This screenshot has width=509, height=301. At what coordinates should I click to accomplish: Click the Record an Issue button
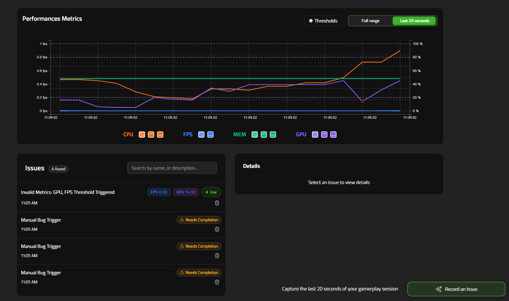(456, 289)
